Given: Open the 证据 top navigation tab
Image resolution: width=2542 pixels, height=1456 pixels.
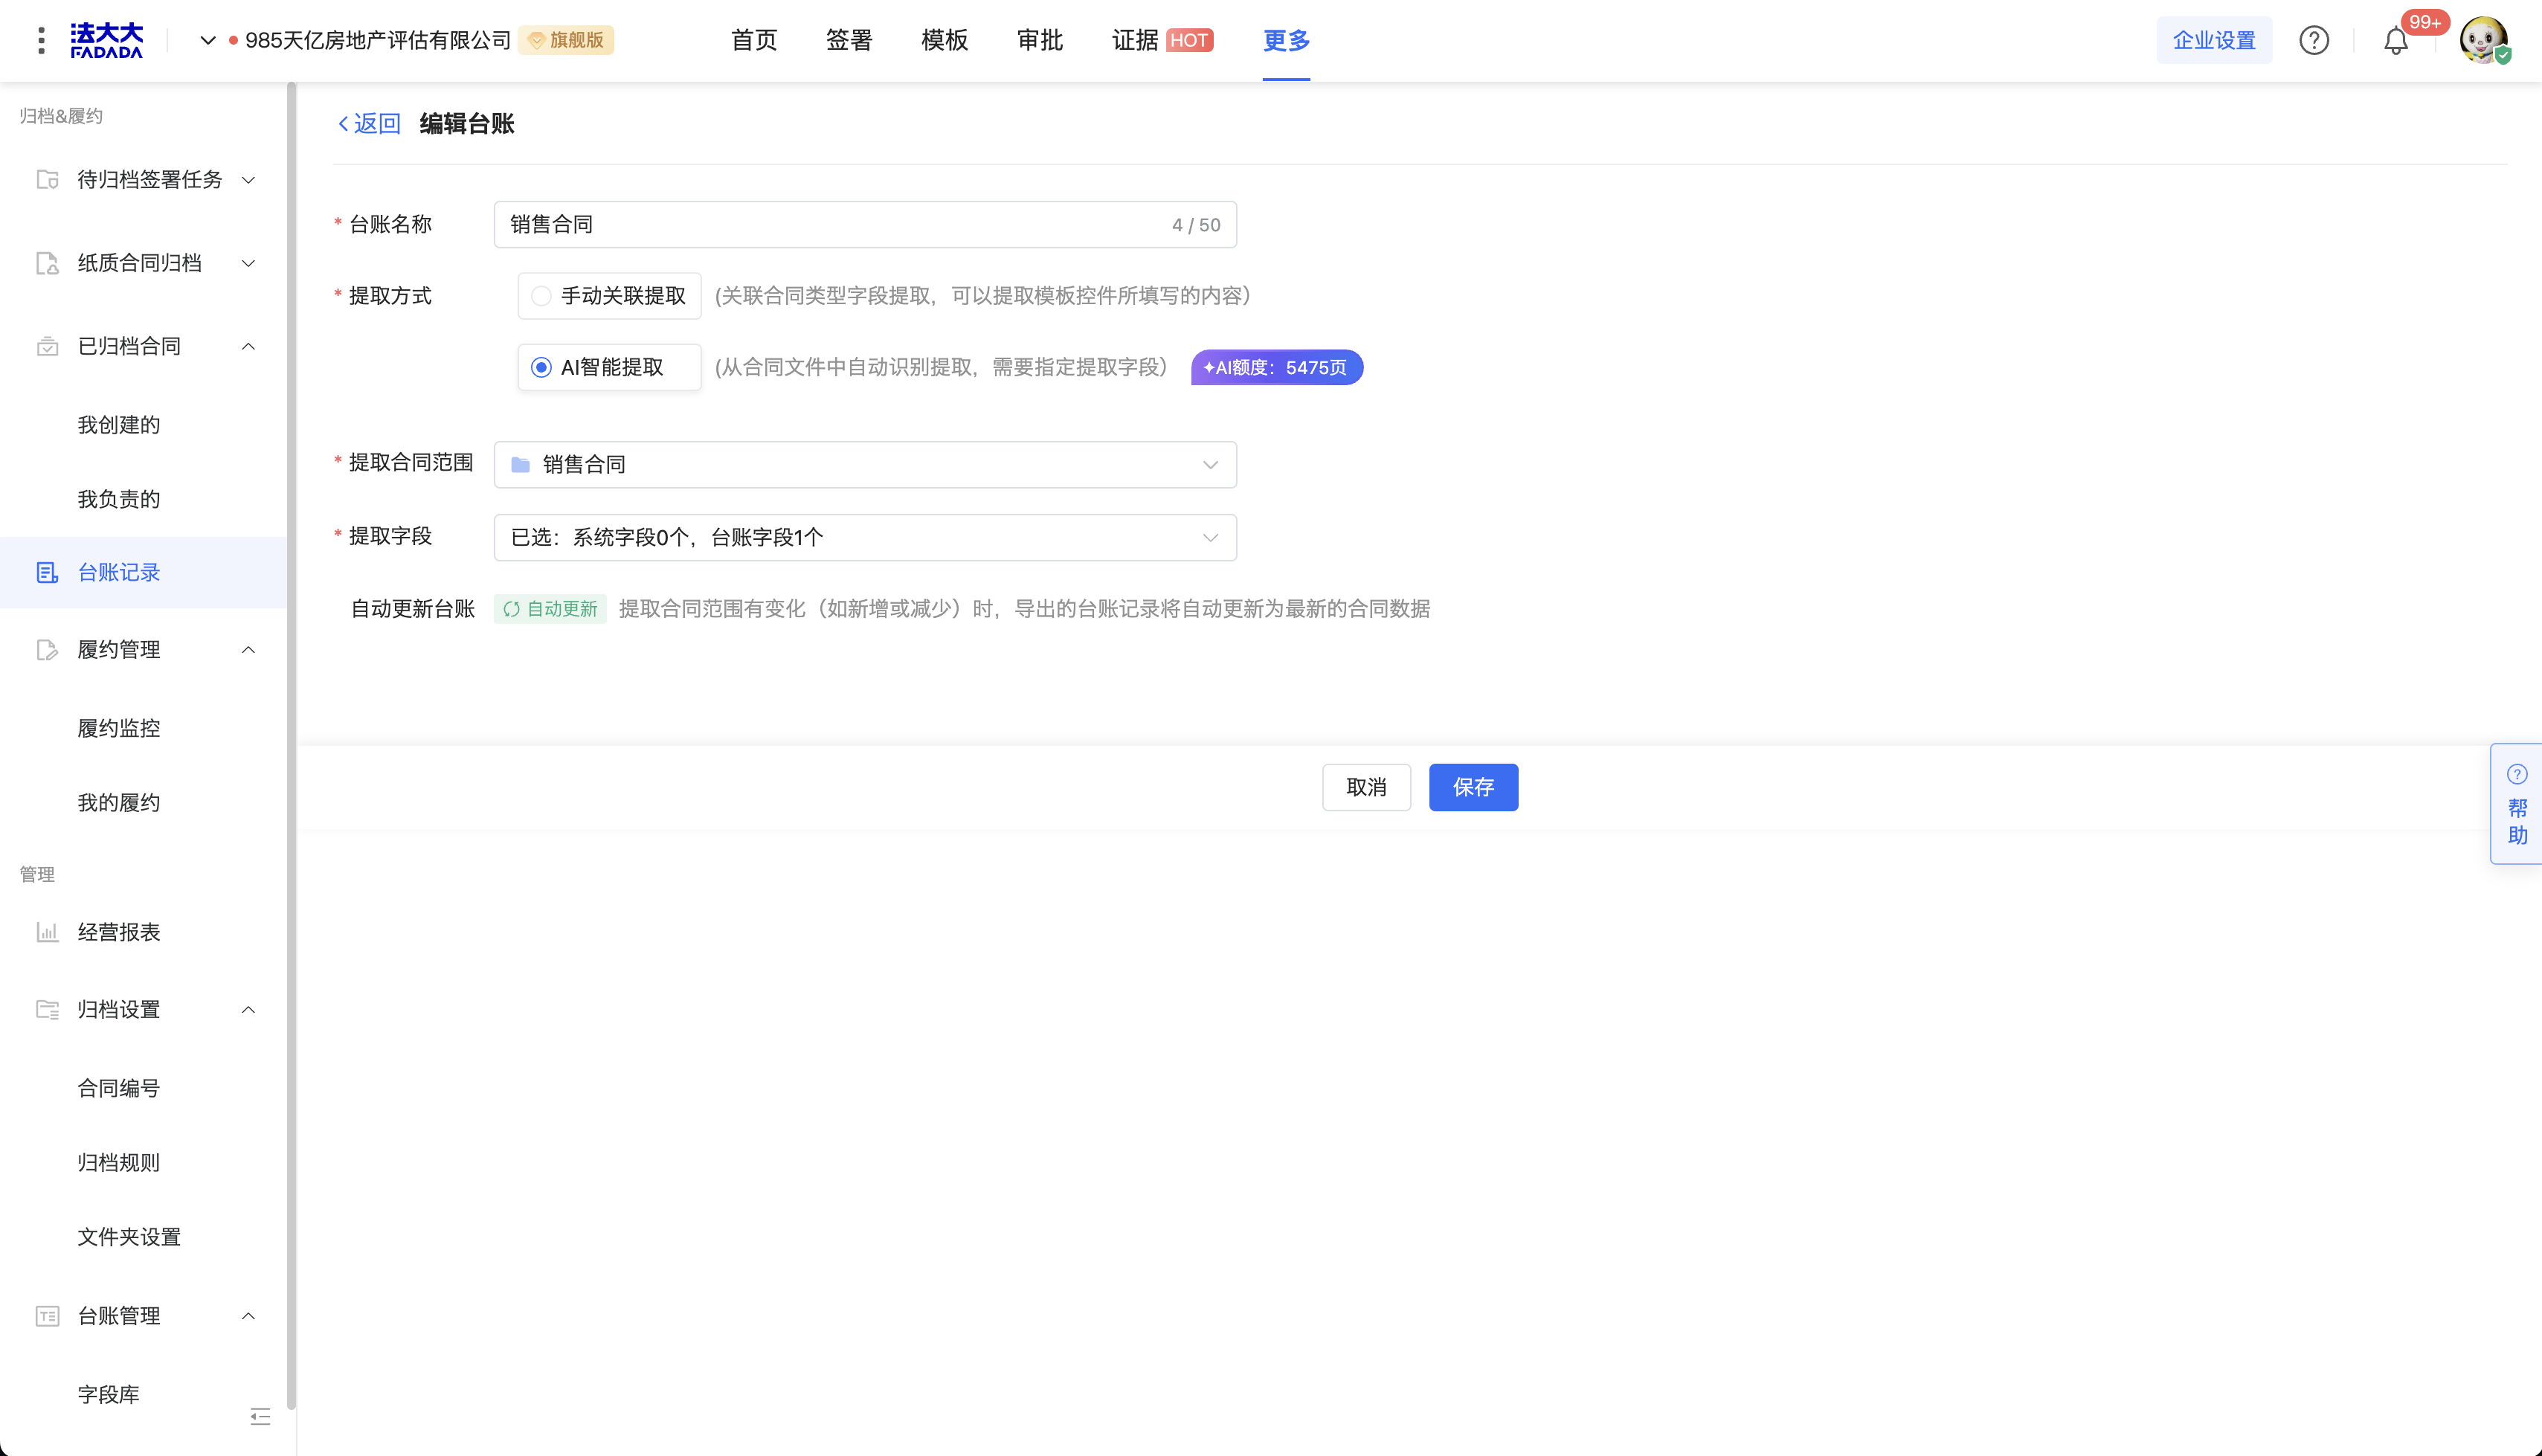Looking at the screenshot, I should click(1135, 41).
